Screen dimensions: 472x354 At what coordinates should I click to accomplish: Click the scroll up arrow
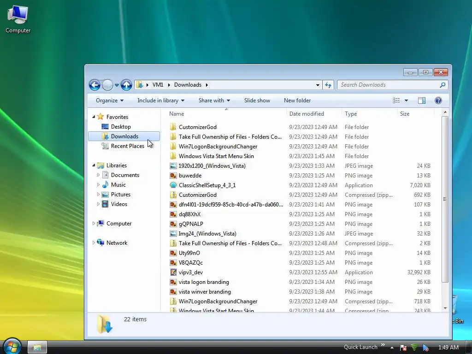coord(445,112)
